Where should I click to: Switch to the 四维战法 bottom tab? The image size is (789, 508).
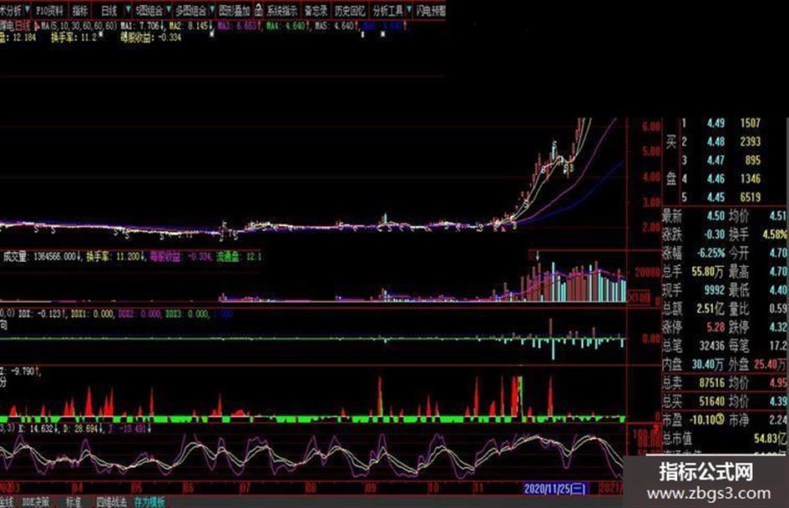(x=111, y=502)
